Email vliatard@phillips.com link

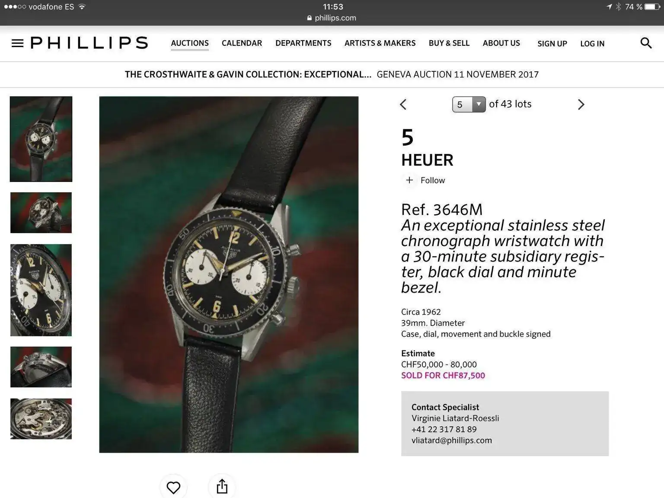(x=452, y=440)
